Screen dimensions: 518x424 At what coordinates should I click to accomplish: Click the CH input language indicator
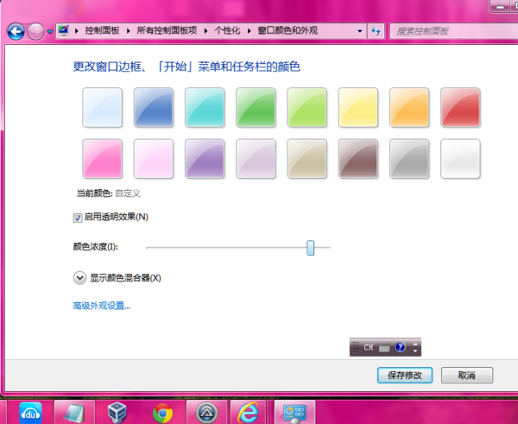click(x=369, y=347)
